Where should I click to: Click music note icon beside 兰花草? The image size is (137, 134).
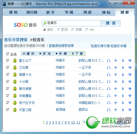pos(15,68)
